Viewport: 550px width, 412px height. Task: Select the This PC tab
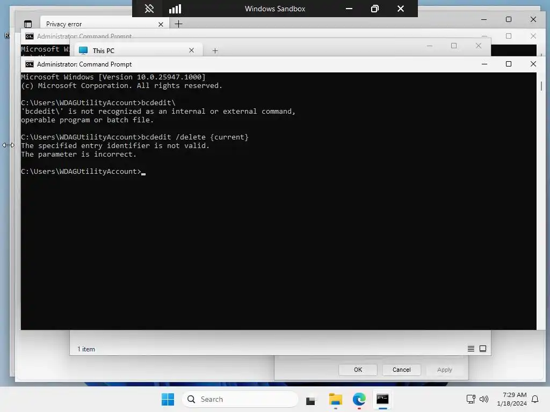139,50
